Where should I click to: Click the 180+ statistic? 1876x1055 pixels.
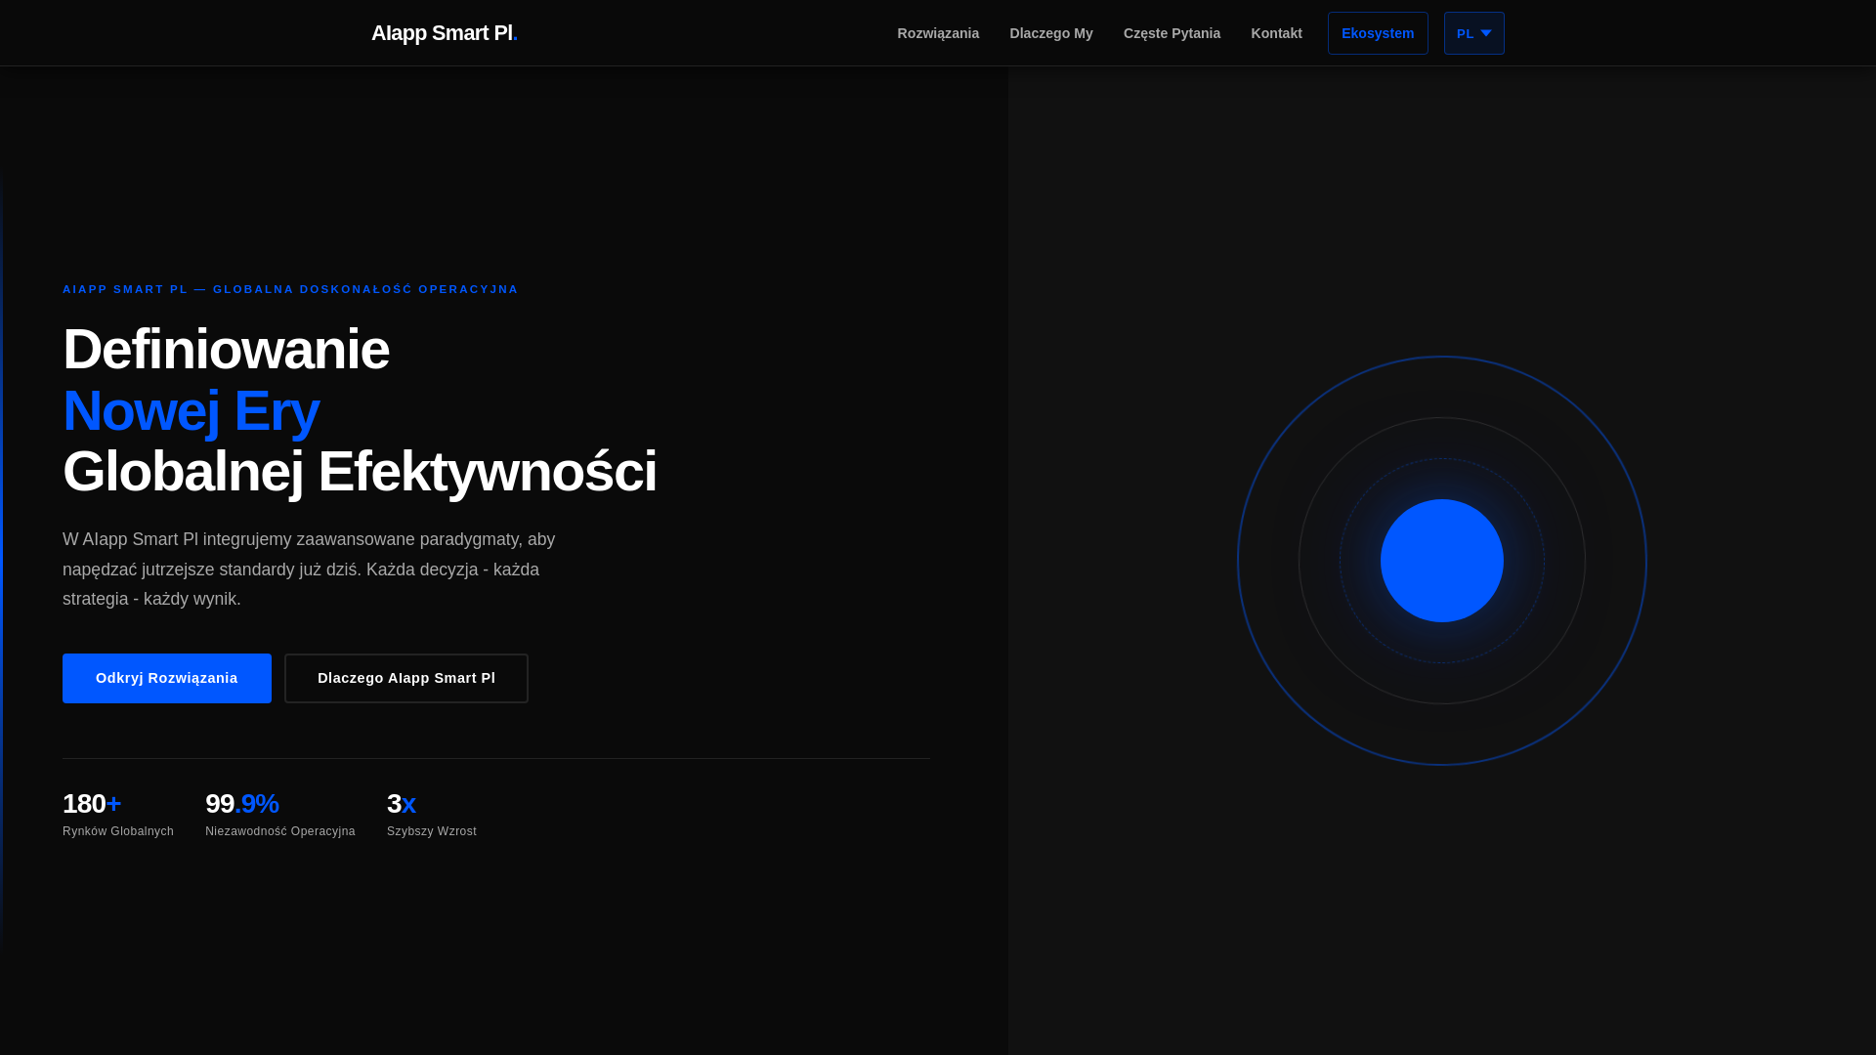point(92,804)
